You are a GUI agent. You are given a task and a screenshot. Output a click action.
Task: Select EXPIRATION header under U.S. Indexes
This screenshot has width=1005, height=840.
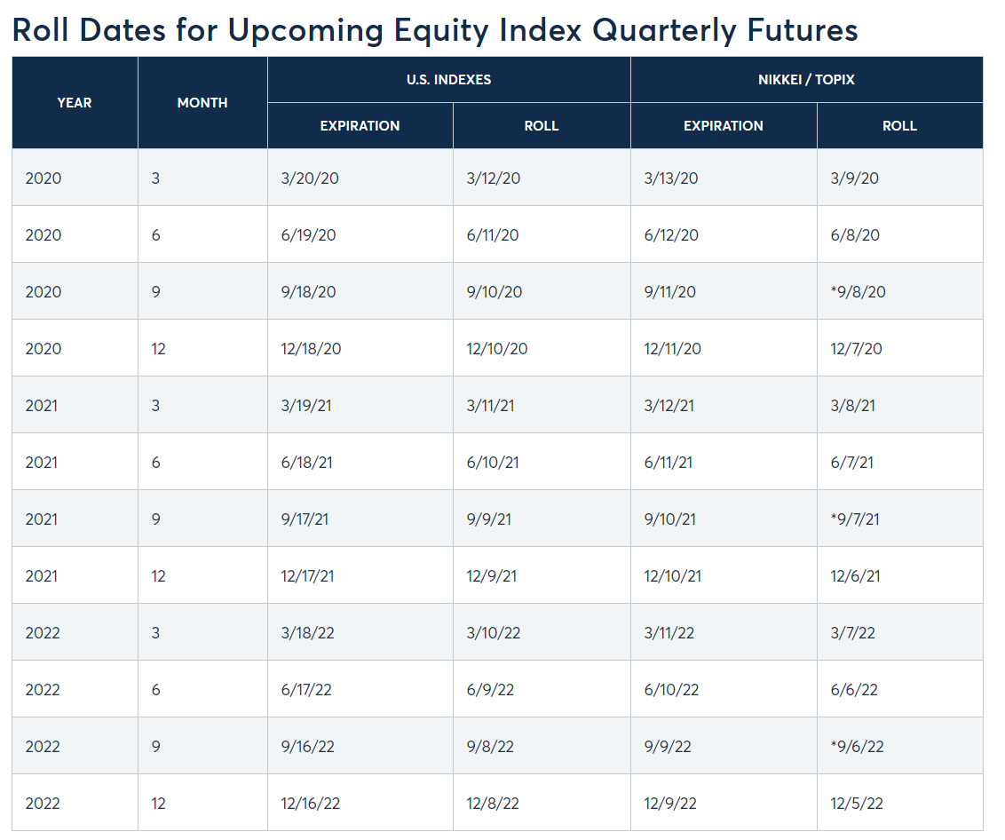tap(360, 126)
